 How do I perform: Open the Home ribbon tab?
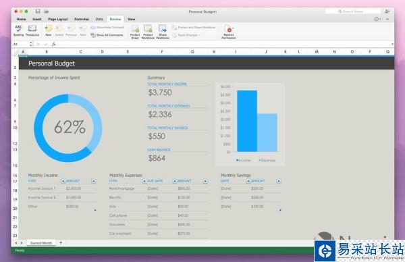[21, 19]
